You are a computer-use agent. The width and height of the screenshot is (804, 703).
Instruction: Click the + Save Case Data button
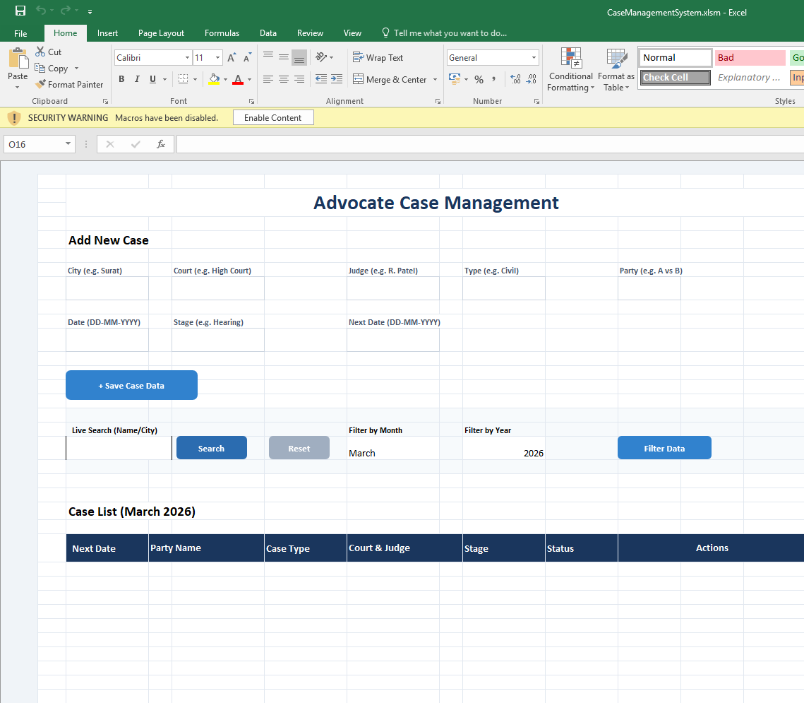point(131,385)
